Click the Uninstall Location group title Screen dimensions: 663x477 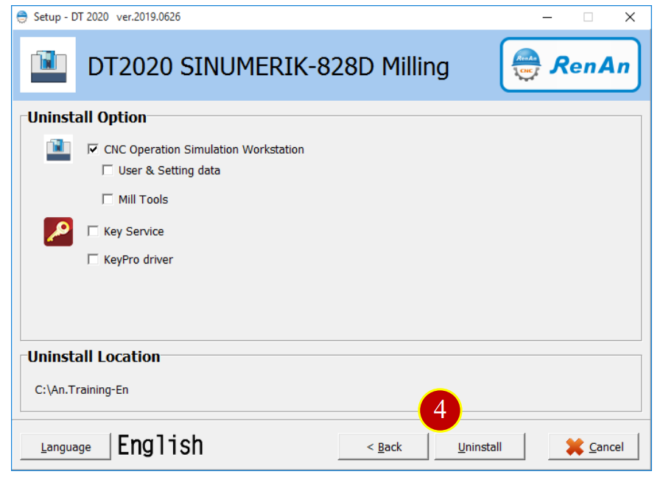94,356
